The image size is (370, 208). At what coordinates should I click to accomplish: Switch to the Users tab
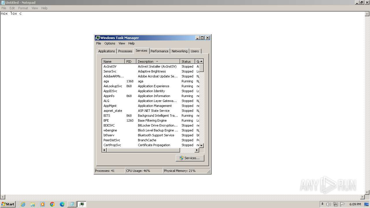tap(195, 51)
